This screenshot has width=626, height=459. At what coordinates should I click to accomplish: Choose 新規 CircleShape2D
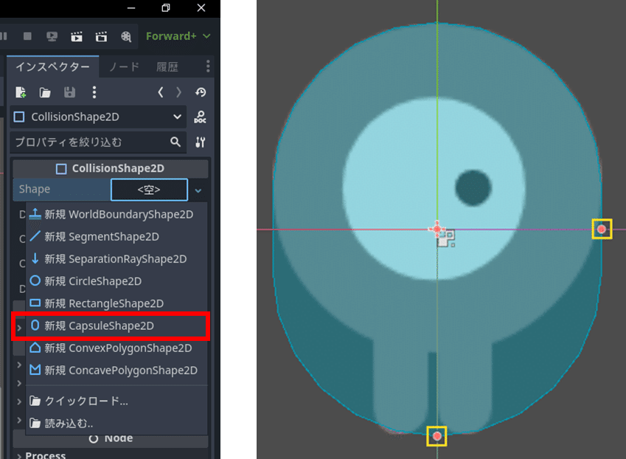tap(116, 281)
